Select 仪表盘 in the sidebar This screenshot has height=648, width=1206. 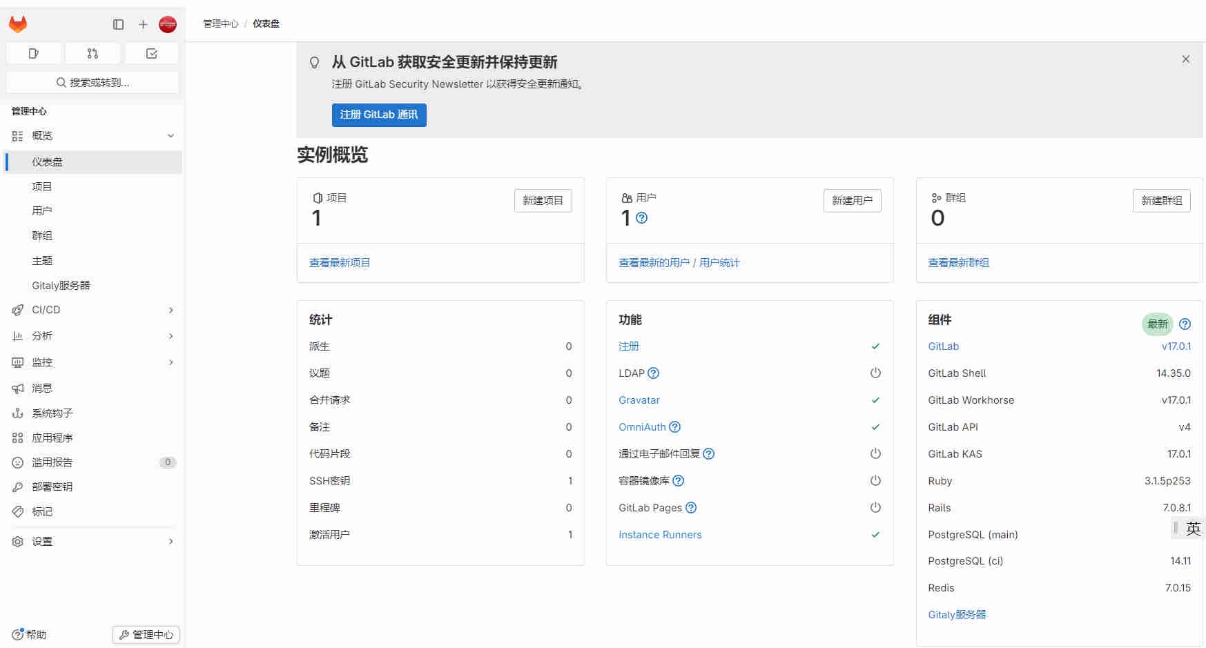(x=93, y=162)
